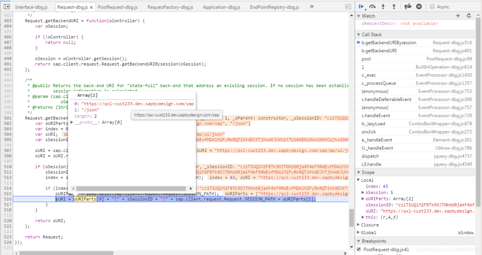Step out of current function

pyautogui.click(x=394, y=6)
